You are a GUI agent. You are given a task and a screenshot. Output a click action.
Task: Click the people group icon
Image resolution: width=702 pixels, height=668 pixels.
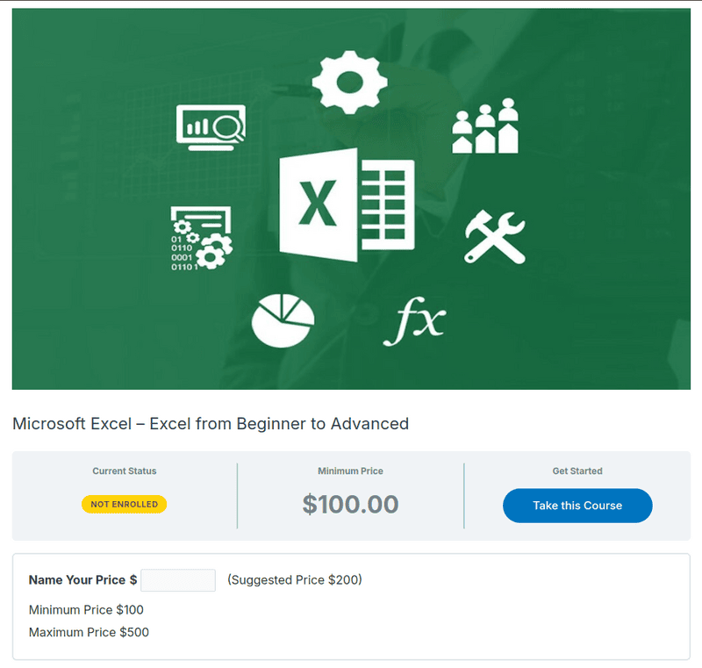[x=484, y=126]
